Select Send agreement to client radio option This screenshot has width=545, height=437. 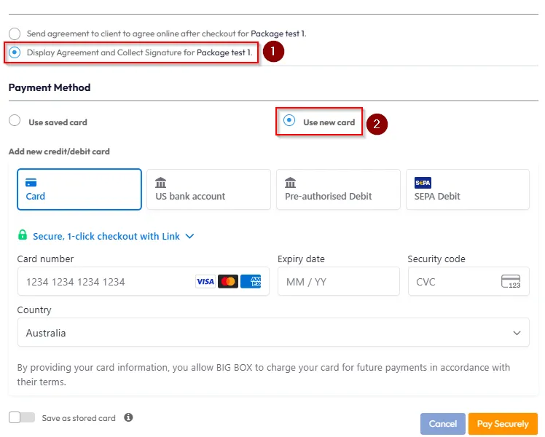tap(15, 34)
